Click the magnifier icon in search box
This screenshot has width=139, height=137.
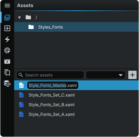[x=21, y=75]
